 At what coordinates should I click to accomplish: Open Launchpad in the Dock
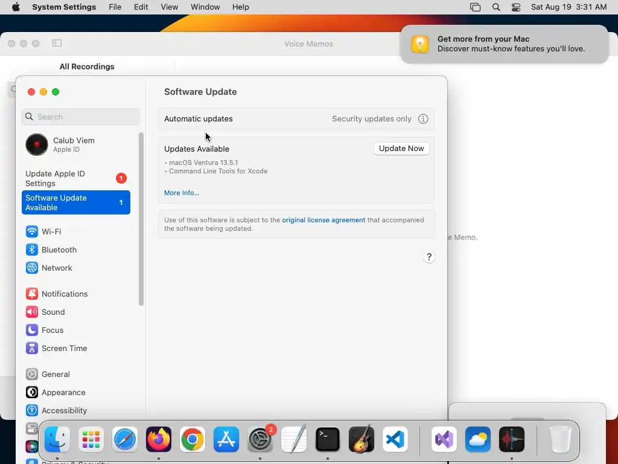[x=91, y=439]
